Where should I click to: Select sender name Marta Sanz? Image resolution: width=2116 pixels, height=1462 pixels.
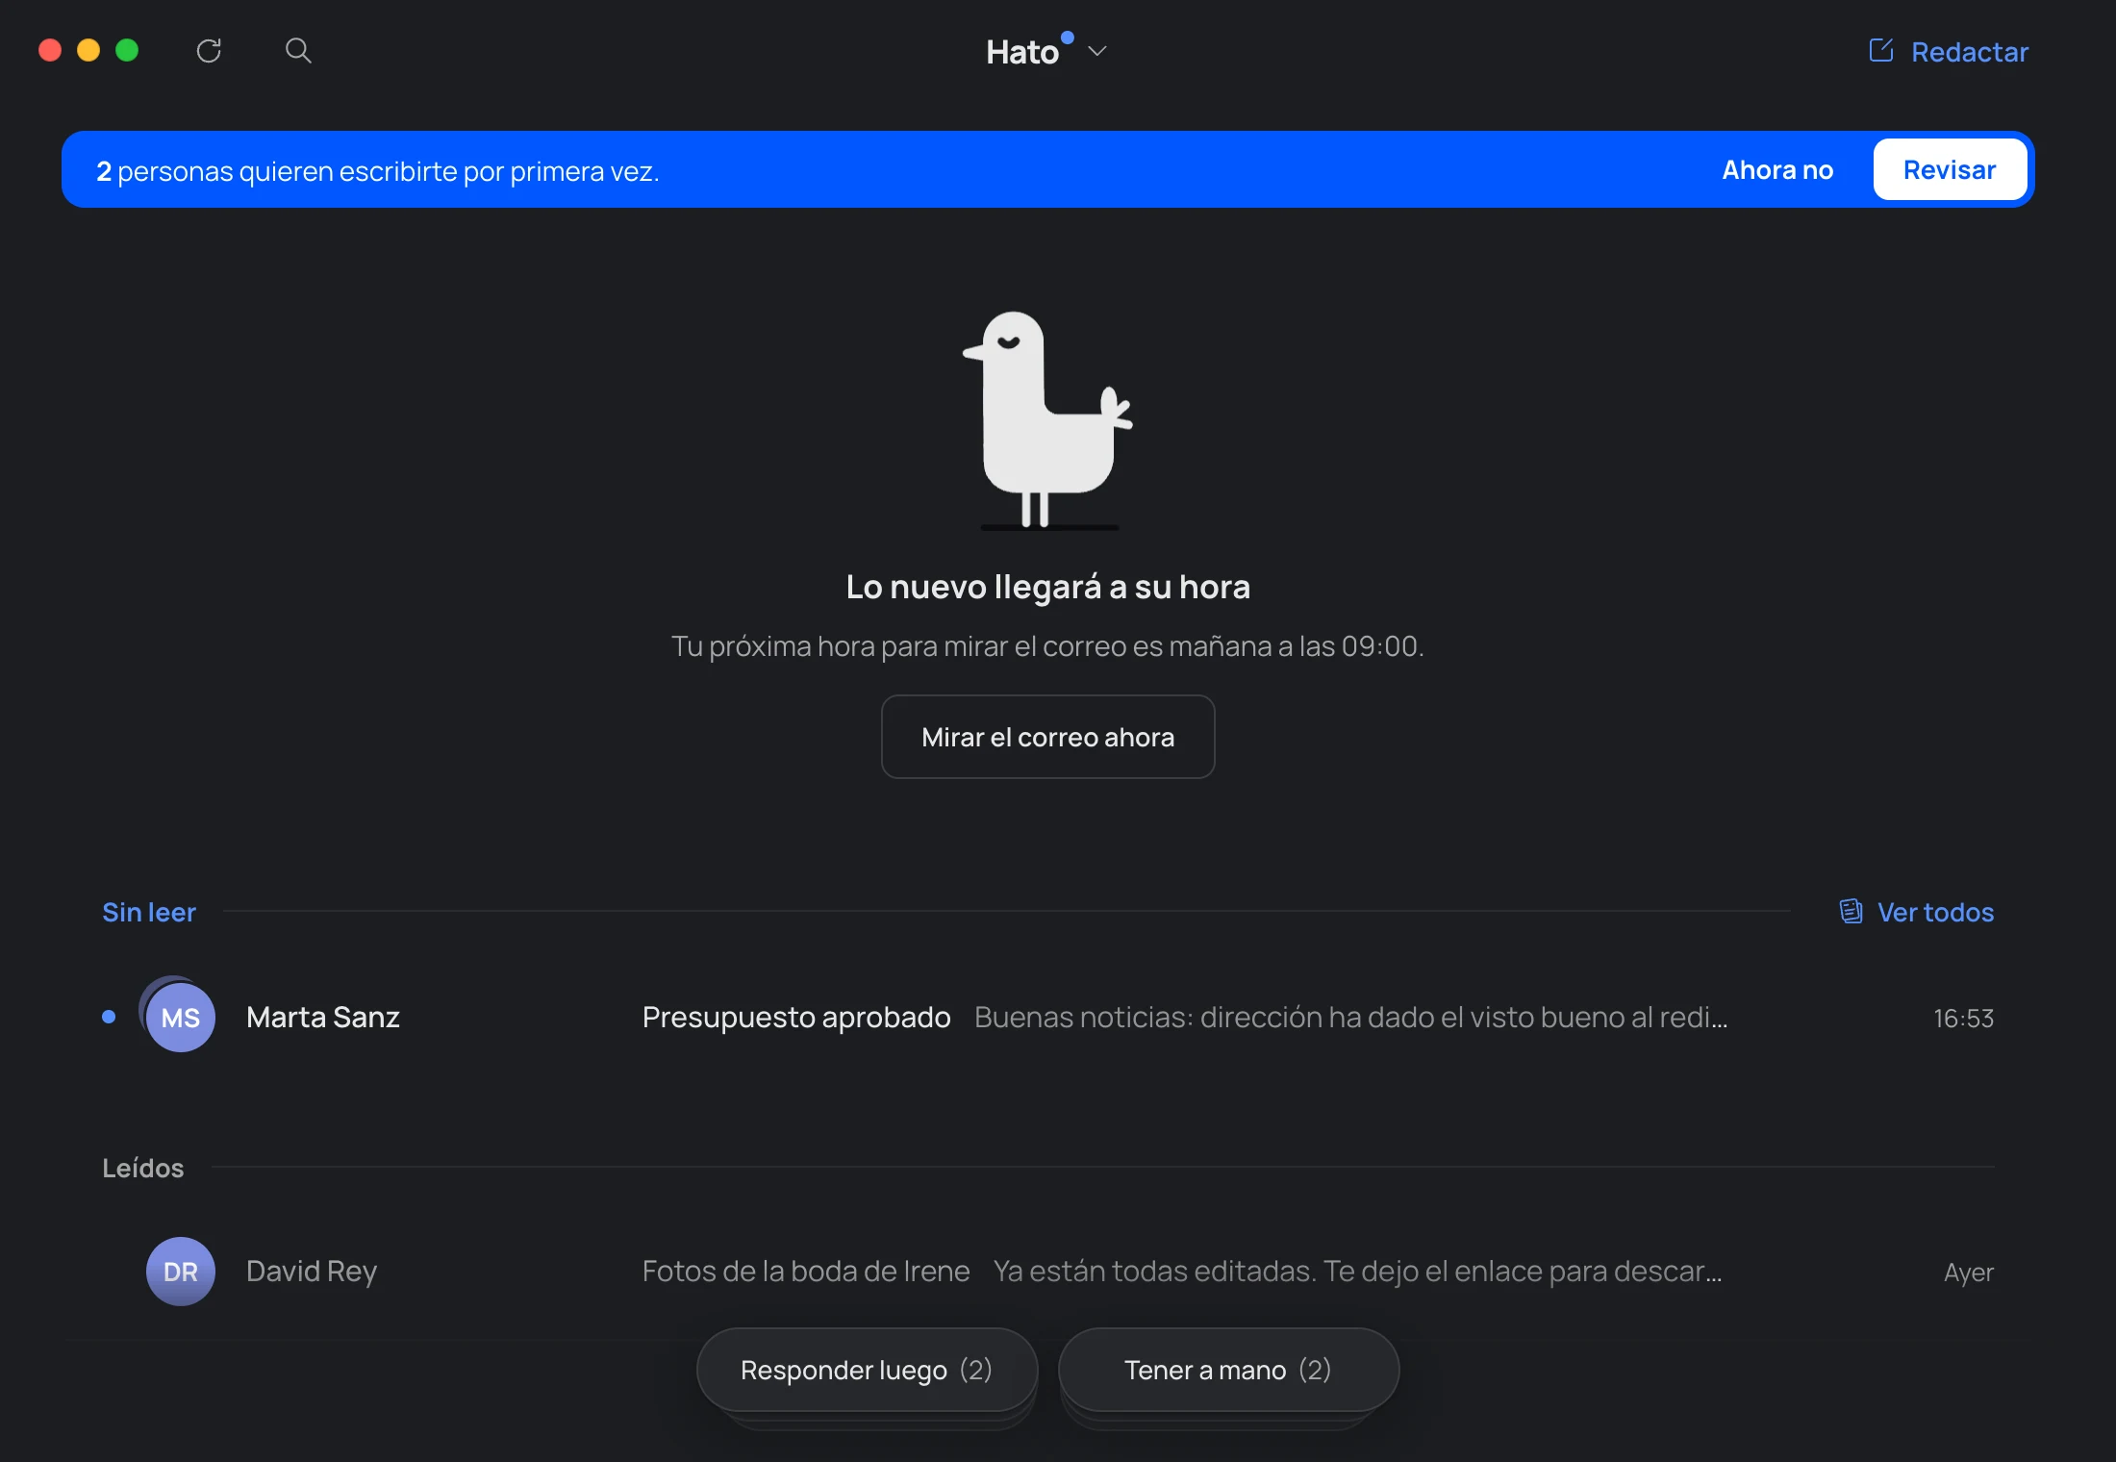(x=322, y=1017)
